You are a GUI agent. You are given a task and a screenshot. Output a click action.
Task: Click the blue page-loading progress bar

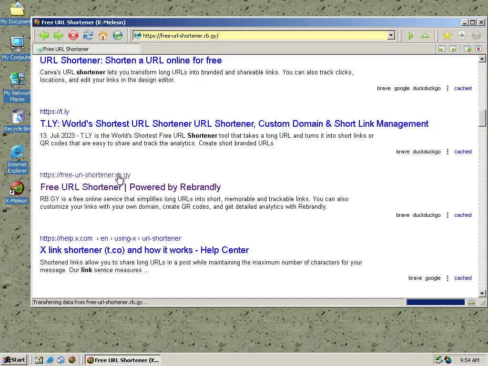(436, 302)
